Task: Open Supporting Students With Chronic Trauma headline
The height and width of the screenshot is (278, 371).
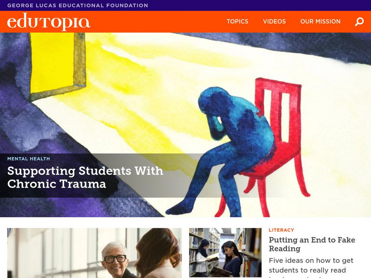Action: pyautogui.click(x=85, y=177)
